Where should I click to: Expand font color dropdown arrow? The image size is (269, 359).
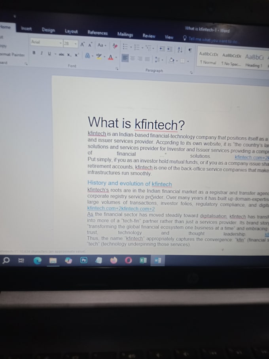[116, 57]
